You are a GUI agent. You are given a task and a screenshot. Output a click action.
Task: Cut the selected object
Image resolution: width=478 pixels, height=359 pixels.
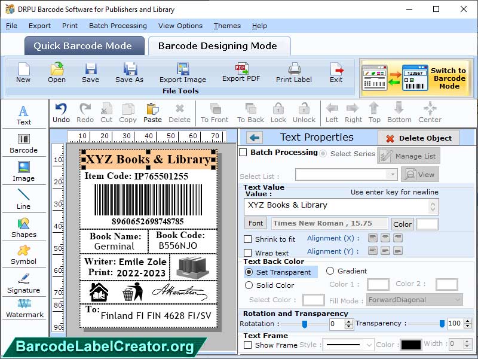106,113
